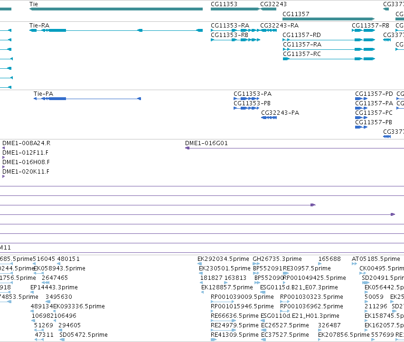Click clone end DME1-020K11.F
The width and height of the screenshot is (404, 342).
point(26,172)
